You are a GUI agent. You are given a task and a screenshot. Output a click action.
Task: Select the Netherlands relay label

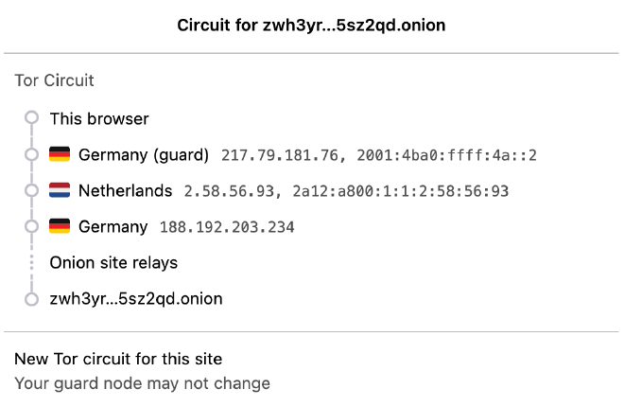coord(125,190)
